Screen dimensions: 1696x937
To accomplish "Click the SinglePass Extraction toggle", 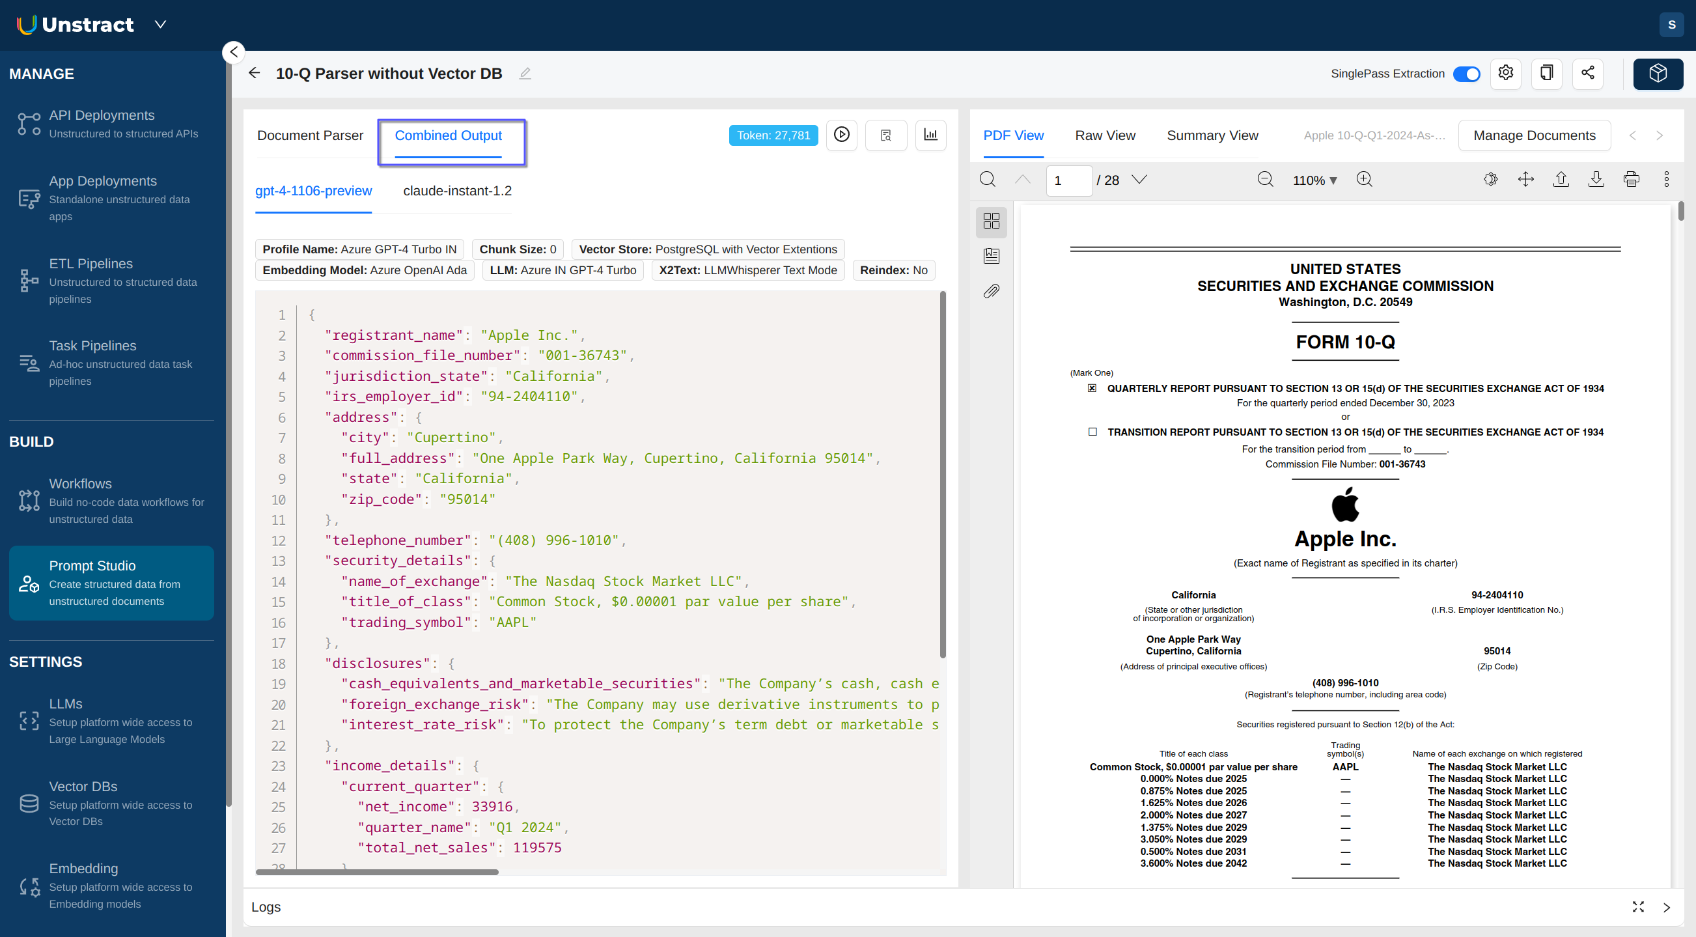I will (1466, 73).
